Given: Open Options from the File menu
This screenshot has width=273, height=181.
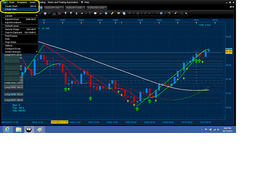Looking at the screenshot, I should pos(20,45).
